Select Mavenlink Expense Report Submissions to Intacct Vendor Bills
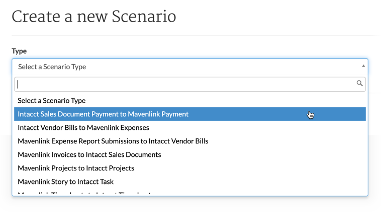The height and width of the screenshot is (212, 381). click(190, 141)
